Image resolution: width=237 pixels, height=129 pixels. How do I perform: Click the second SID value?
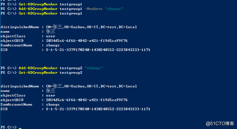pyautogui.click(x=98, y=109)
